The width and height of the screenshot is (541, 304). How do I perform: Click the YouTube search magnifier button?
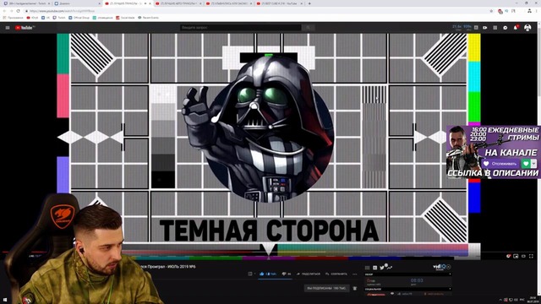[x=308, y=28]
